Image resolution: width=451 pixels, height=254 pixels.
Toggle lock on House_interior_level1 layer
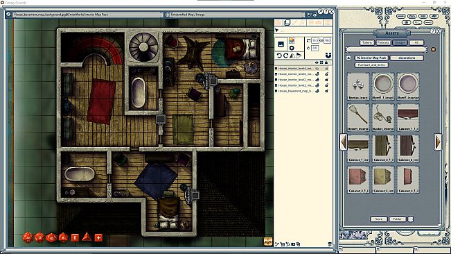point(326,85)
